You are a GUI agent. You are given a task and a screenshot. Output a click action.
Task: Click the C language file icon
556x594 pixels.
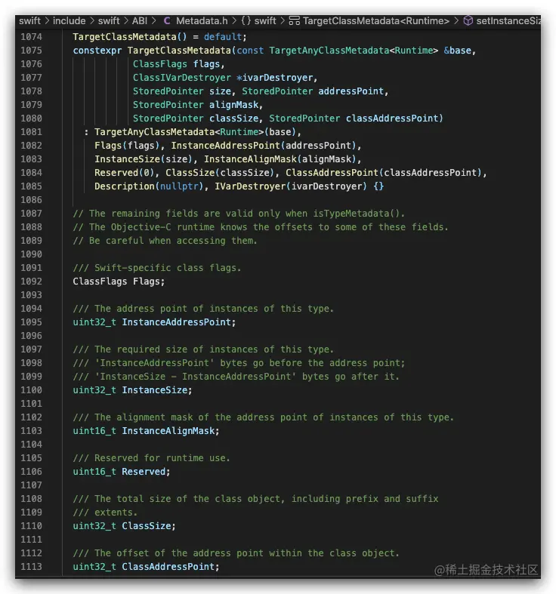[x=167, y=21]
